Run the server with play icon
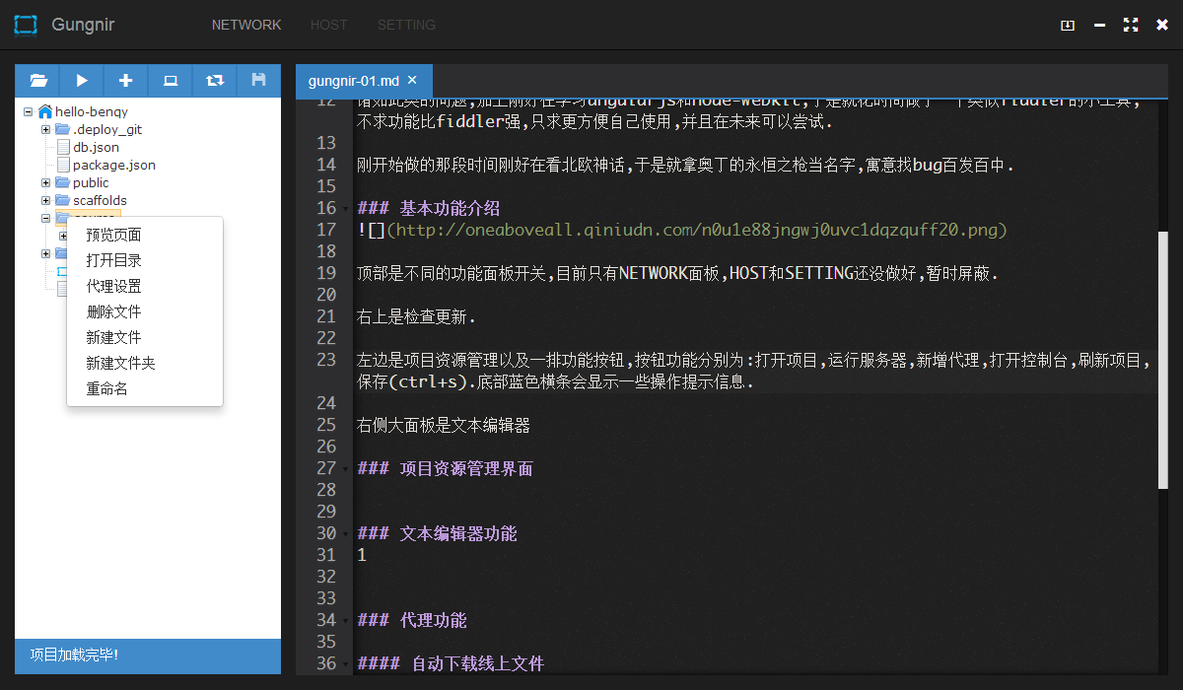 (x=82, y=81)
